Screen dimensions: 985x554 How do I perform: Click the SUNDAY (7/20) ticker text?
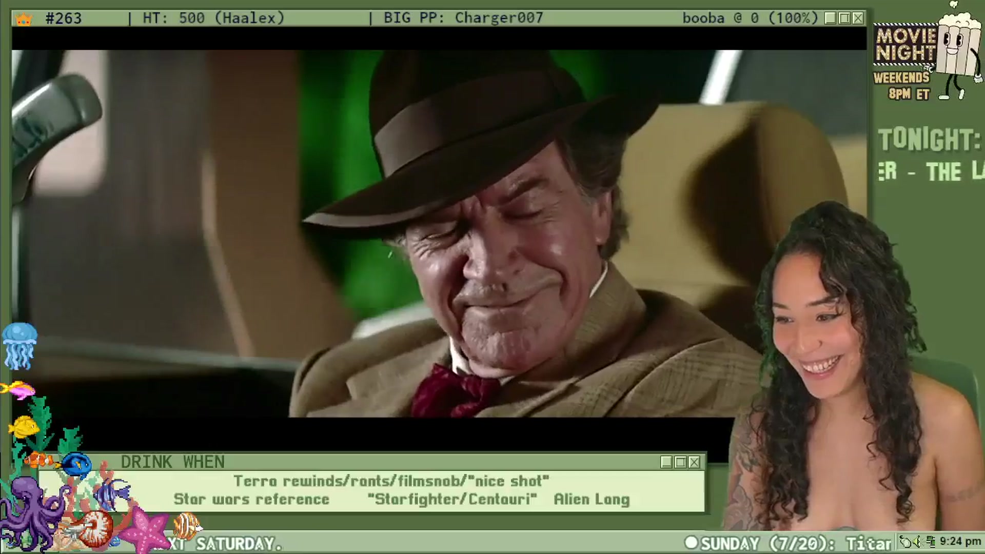coord(796,543)
